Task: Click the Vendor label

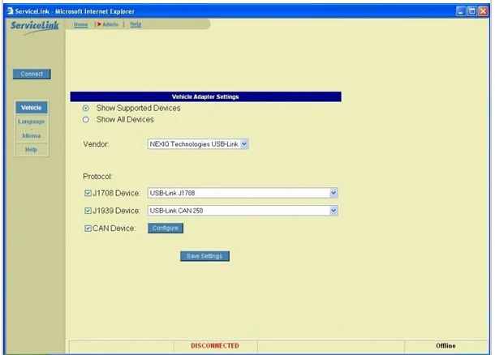Action: tap(96, 144)
